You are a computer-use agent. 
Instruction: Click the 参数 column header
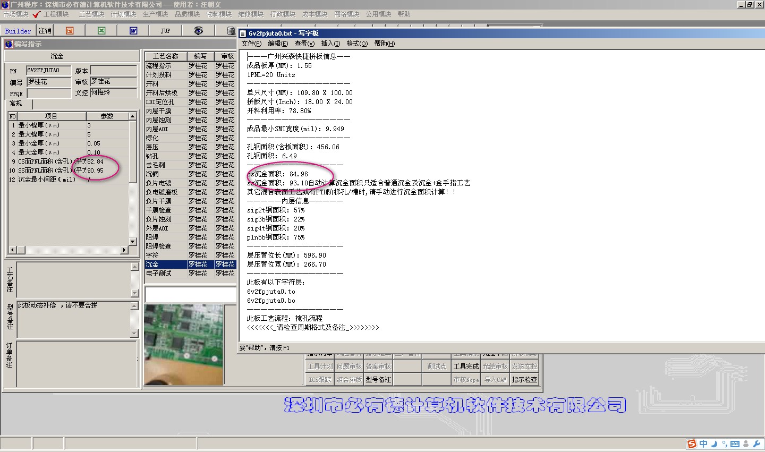107,116
